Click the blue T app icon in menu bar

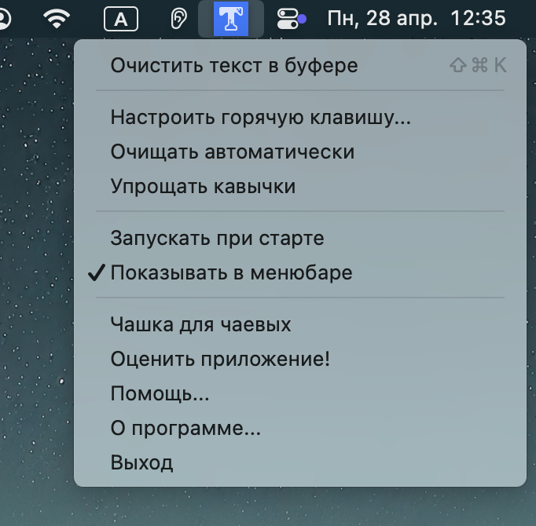pyautogui.click(x=231, y=18)
